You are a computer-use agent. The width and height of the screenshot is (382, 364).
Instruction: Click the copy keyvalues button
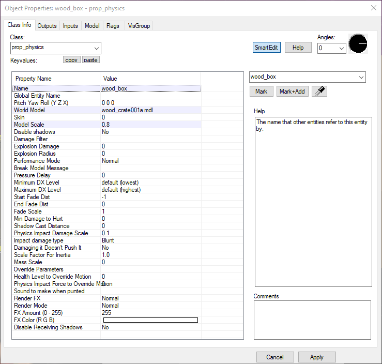[x=72, y=59]
